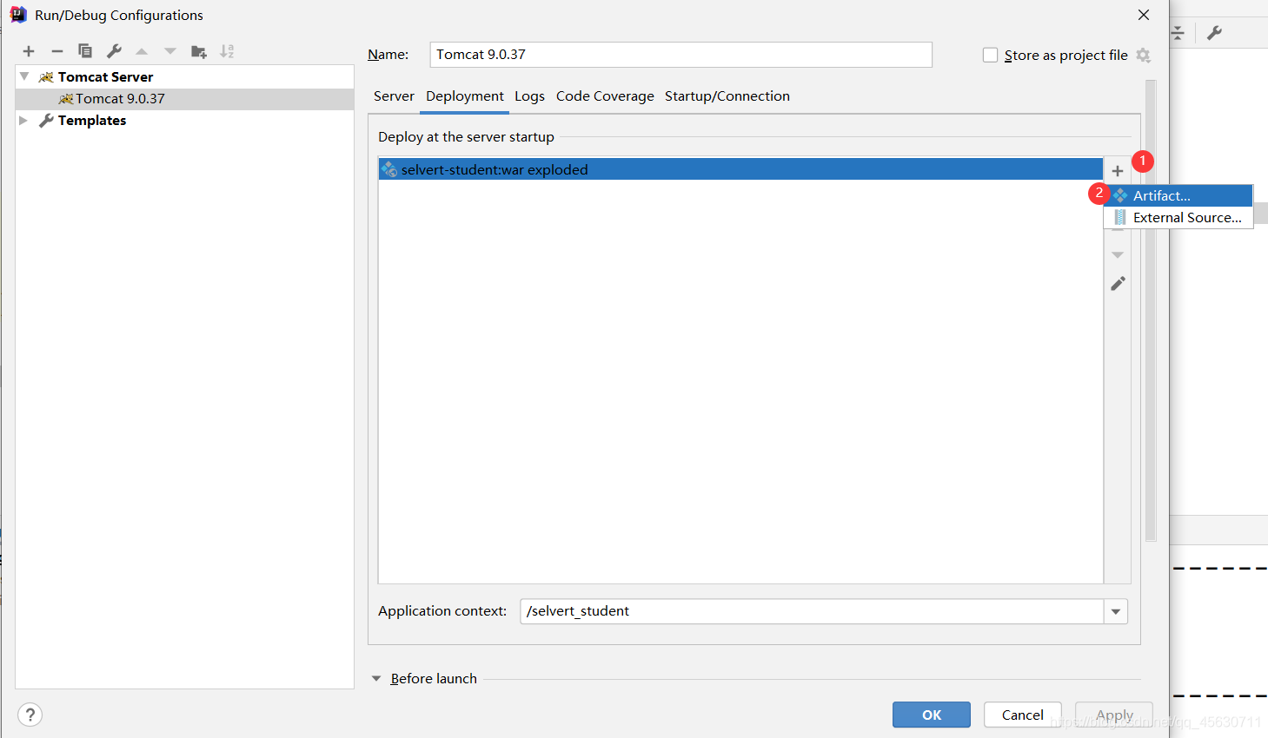Switch to the Logs tab
Image resolution: width=1268 pixels, height=738 pixels.
tap(529, 96)
